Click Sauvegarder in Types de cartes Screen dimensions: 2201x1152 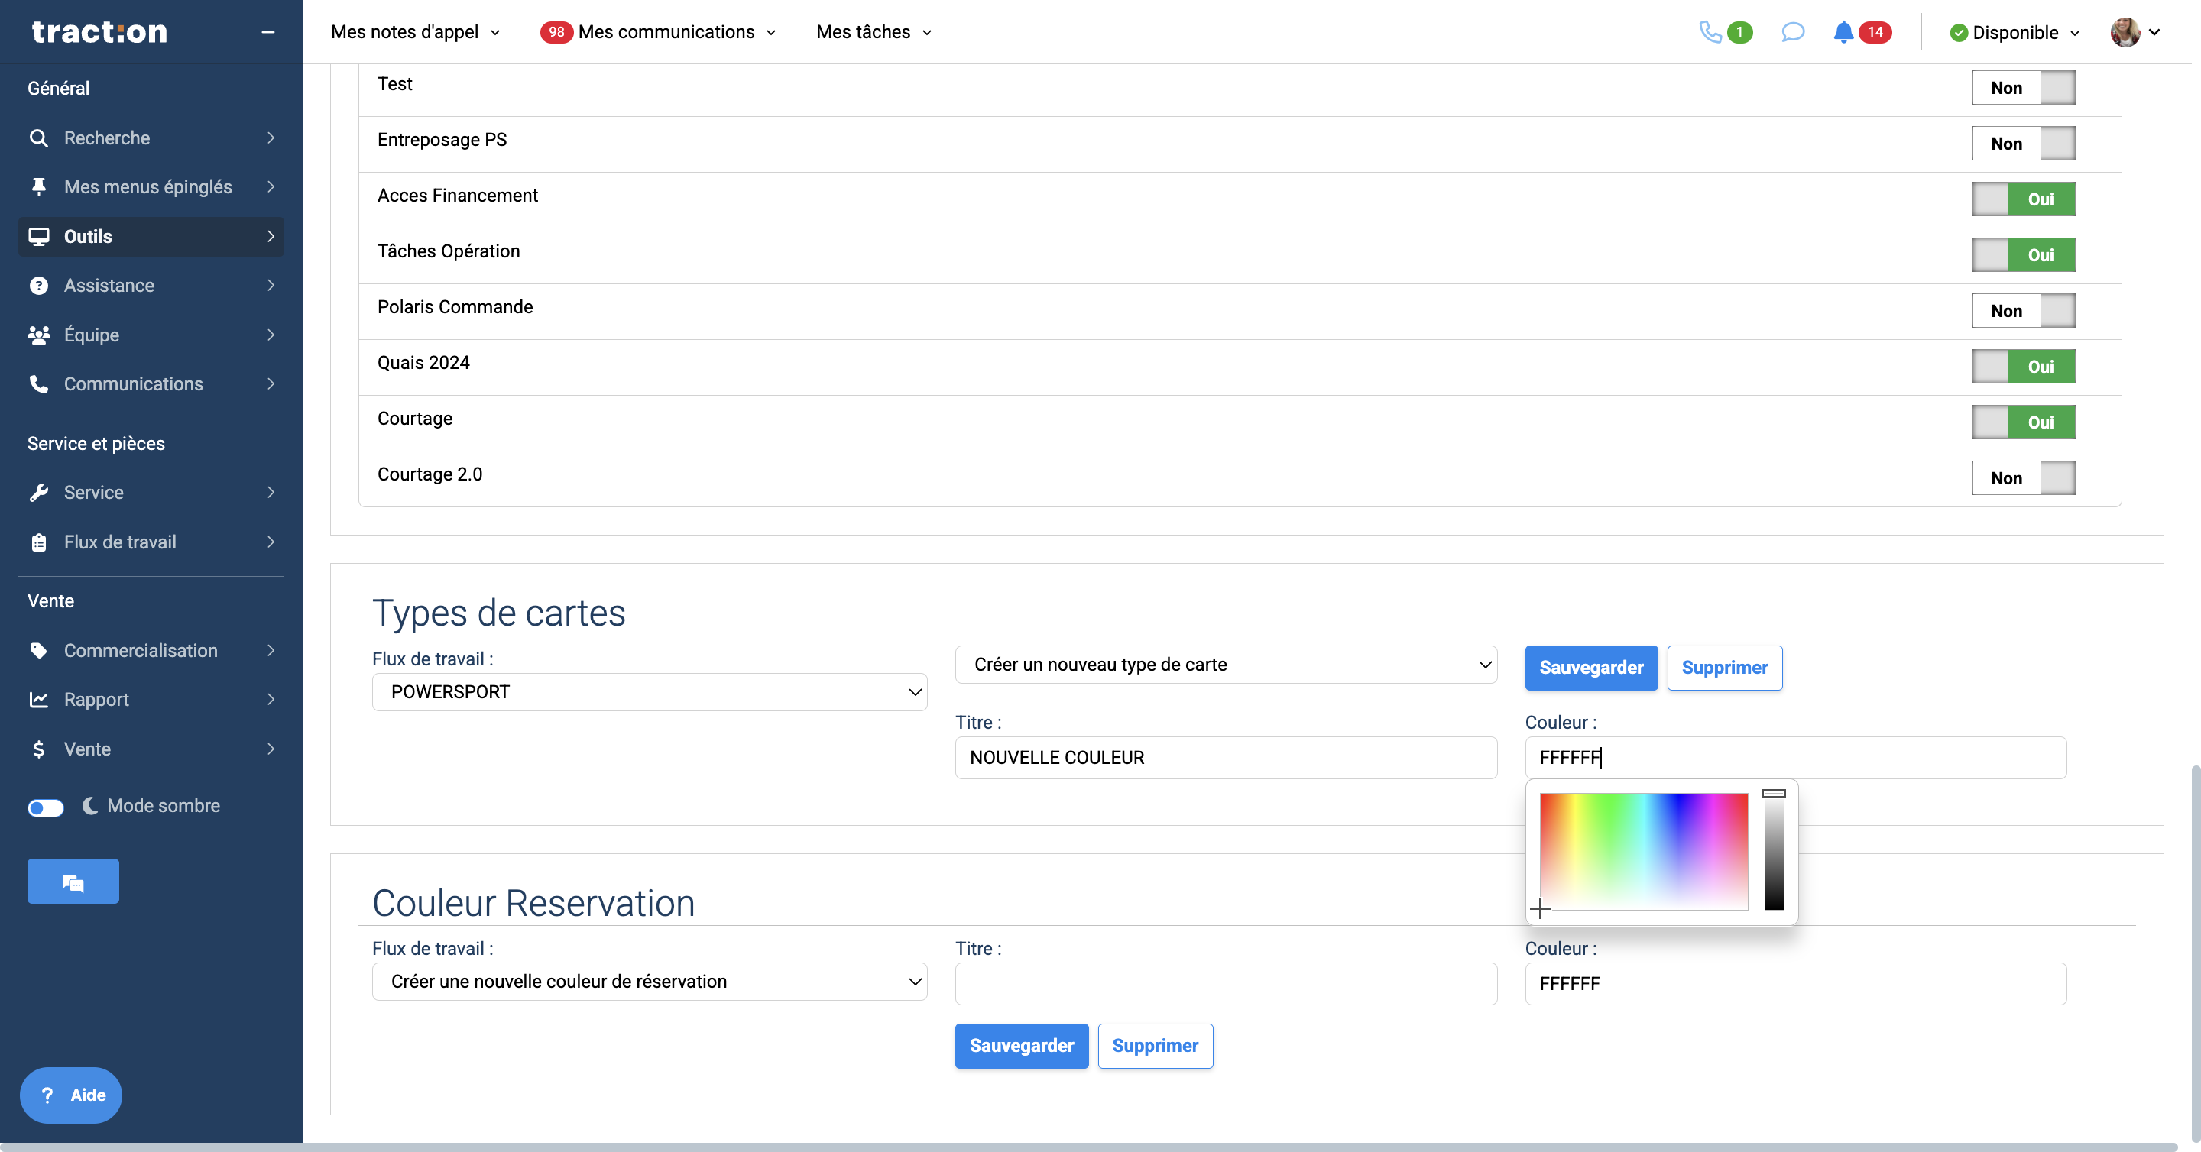[x=1590, y=668]
